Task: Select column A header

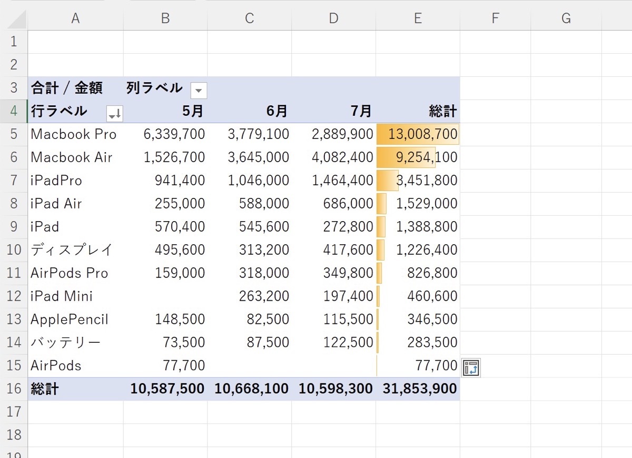Action: [x=75, y=18]
